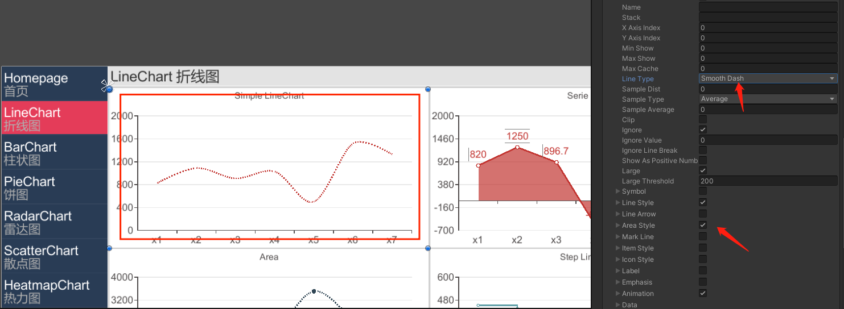This screenshot has width=844, height=309.
Task: Expand the Animation foldout arrow
Action: (618, 294)
